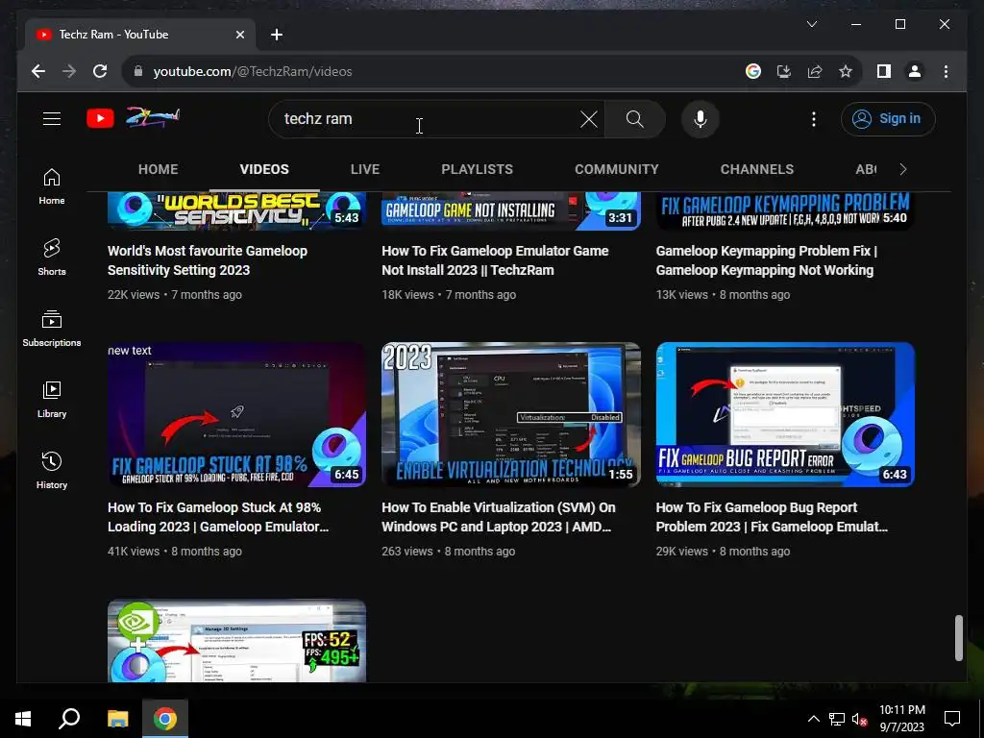
Task: Switch to the LIVE channel tab
Action: [364, 169]
